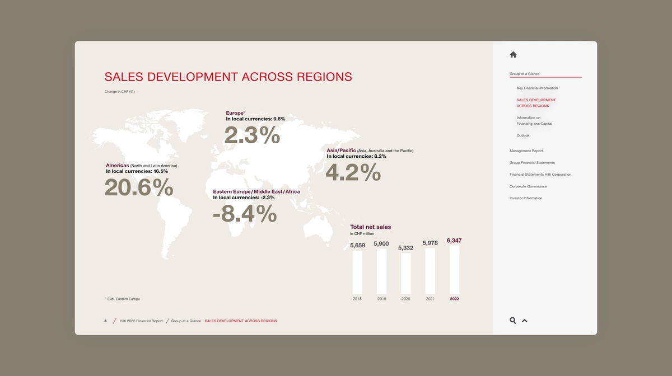Click the 2022 net sales bar
672x376 pixels.
454,270
